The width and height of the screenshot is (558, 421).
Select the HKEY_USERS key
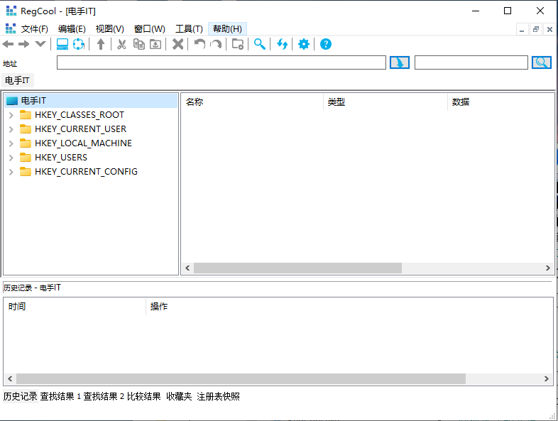pos(61,158)
